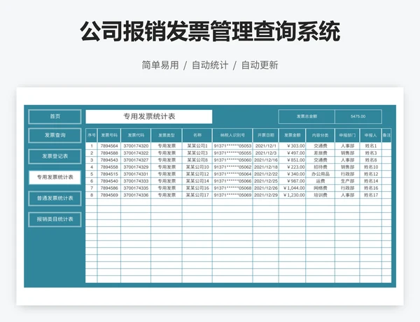Screen dimensions: 420x322
Task: Select the 某某公司1 name cell
Action: coord(197,146)
